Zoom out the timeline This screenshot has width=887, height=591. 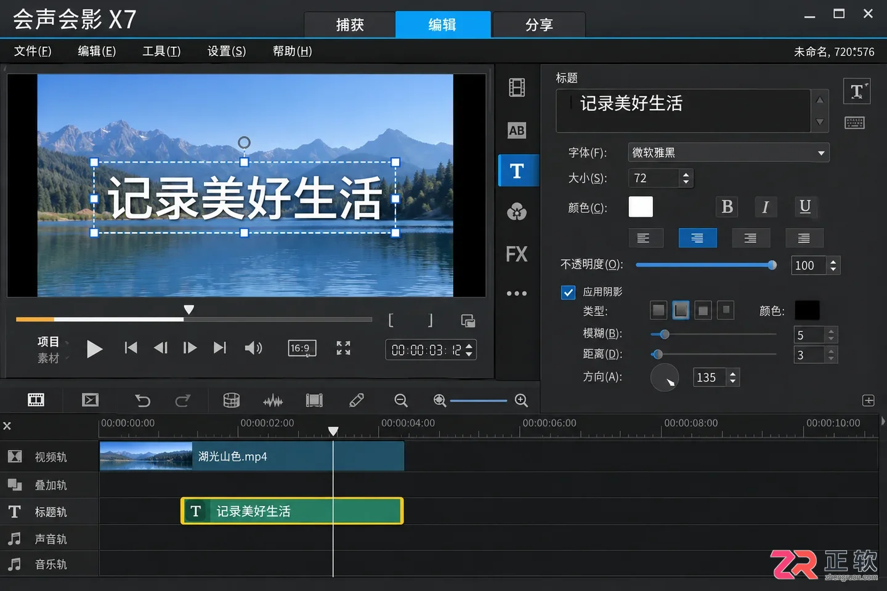click(401, 401)
